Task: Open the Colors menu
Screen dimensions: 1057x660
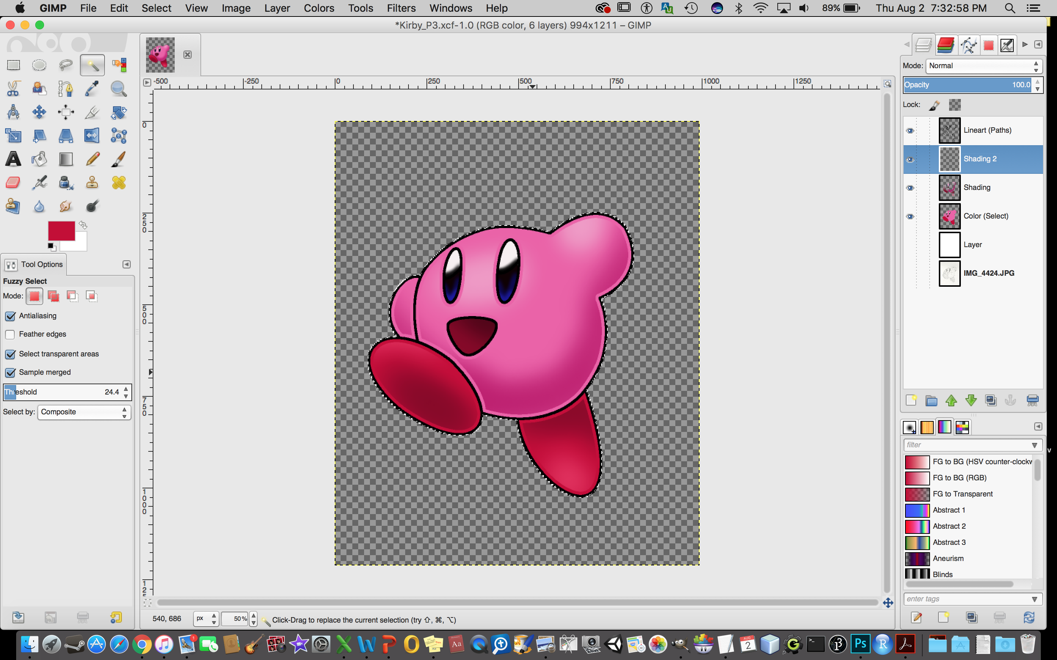Action: [319, 8]
